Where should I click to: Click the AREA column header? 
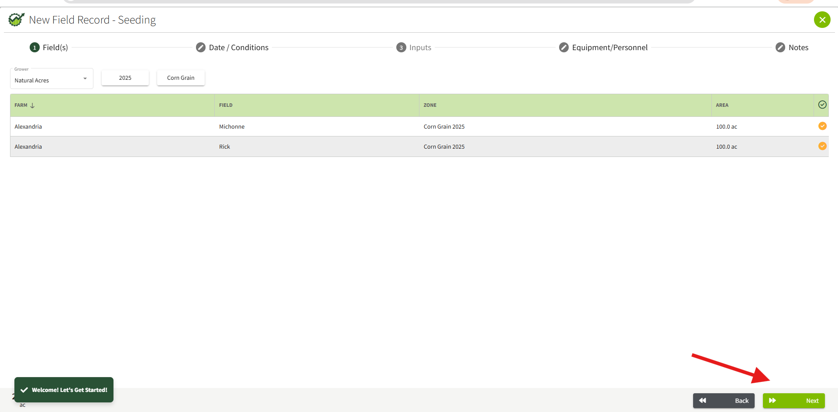click(x=762, y=105)
